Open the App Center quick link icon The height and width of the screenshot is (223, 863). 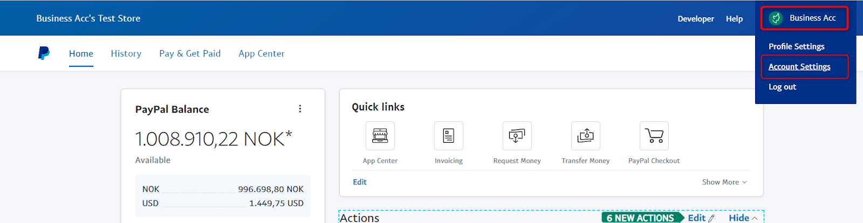[380, 136]
